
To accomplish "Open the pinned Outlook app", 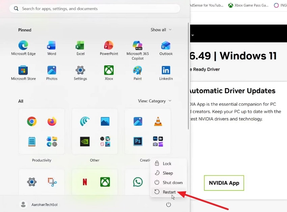I will point(166,48).
